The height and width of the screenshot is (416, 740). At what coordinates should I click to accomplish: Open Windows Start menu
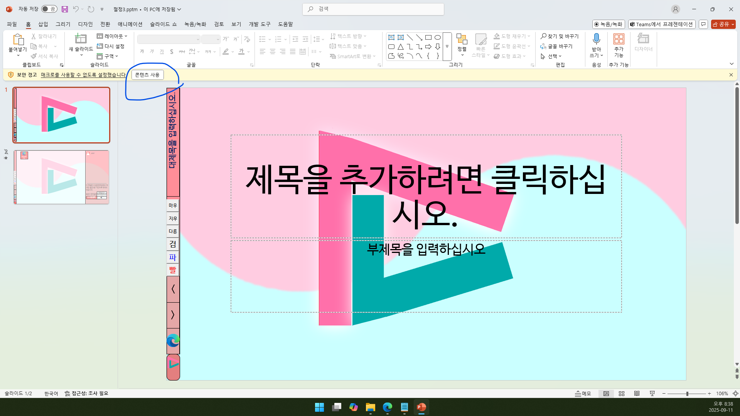tap(320, 407)
